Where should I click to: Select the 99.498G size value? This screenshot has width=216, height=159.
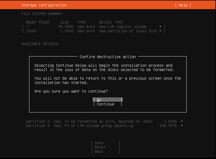click(65, 27)
